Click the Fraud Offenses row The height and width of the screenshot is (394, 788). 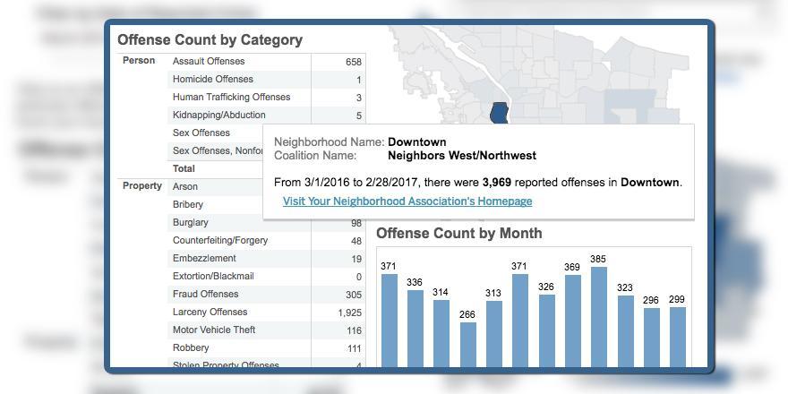[266, 294]
